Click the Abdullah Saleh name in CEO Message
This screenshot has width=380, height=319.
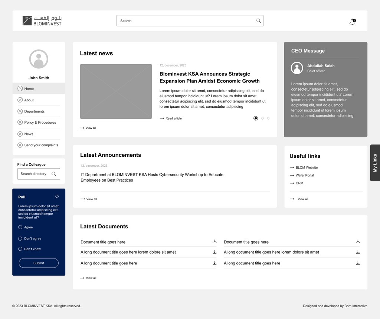point(321,66)
